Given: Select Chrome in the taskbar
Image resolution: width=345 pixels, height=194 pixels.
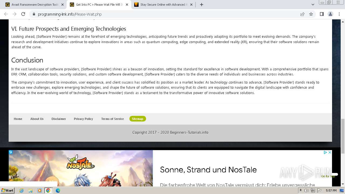Looking at the screenshot, I should pos(48,190).
